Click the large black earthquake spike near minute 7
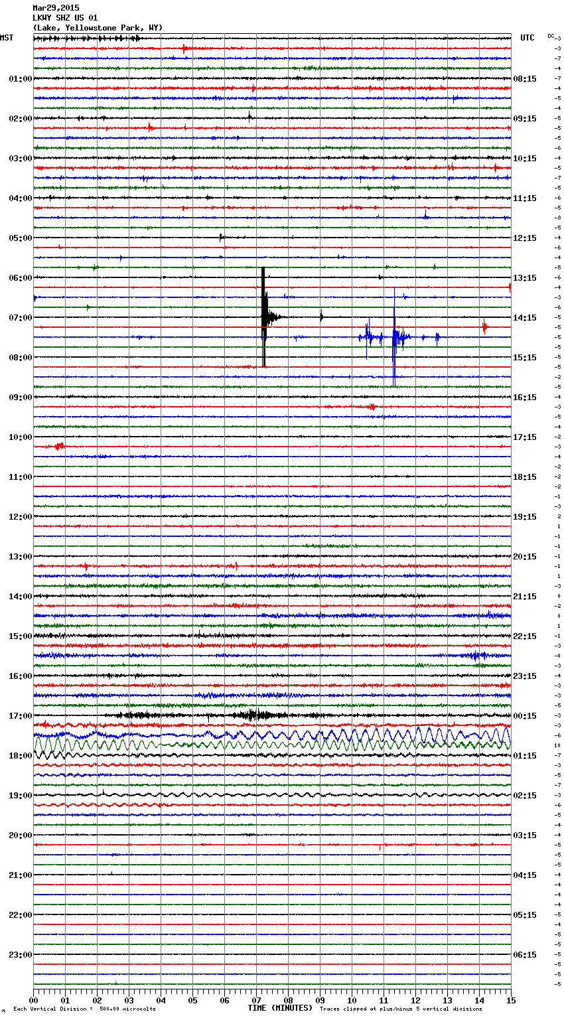The width and height of the screenshot is (564, 1018). (x=264, y=317)
